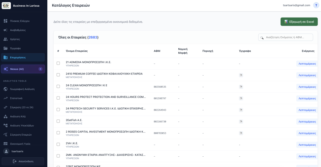Open the document icon for 2EatFish A.E.
This screenshot has width=321, height=167.
(241, 122)
